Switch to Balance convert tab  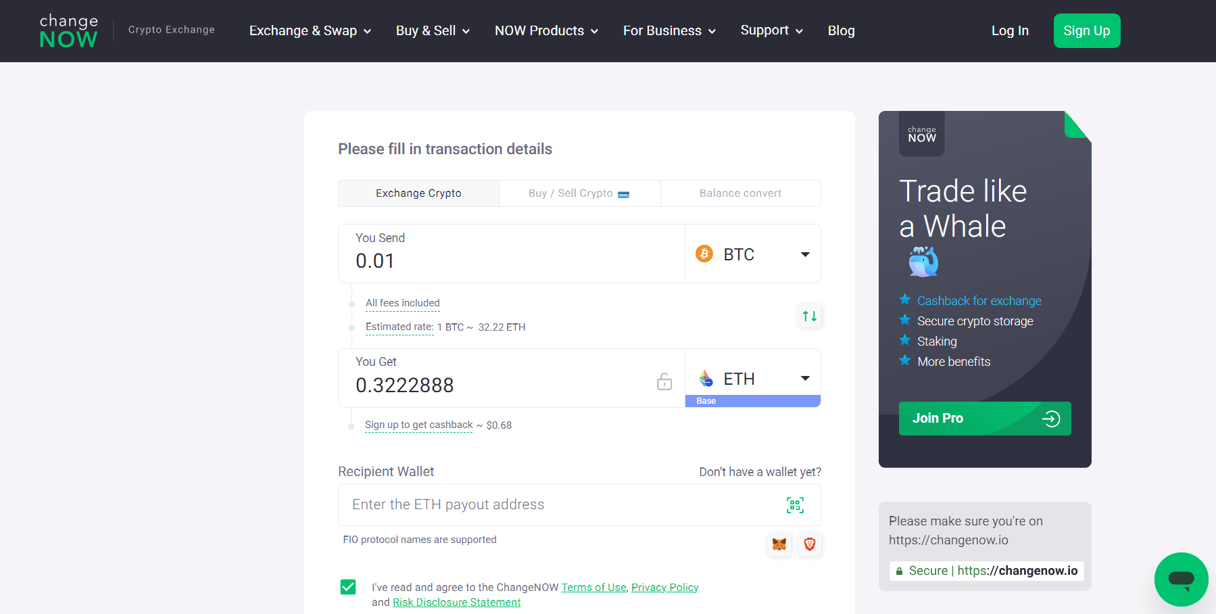(740, 193)
